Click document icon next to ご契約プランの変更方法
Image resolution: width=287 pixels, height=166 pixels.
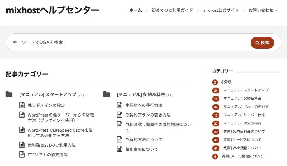(x=119, y=115)
